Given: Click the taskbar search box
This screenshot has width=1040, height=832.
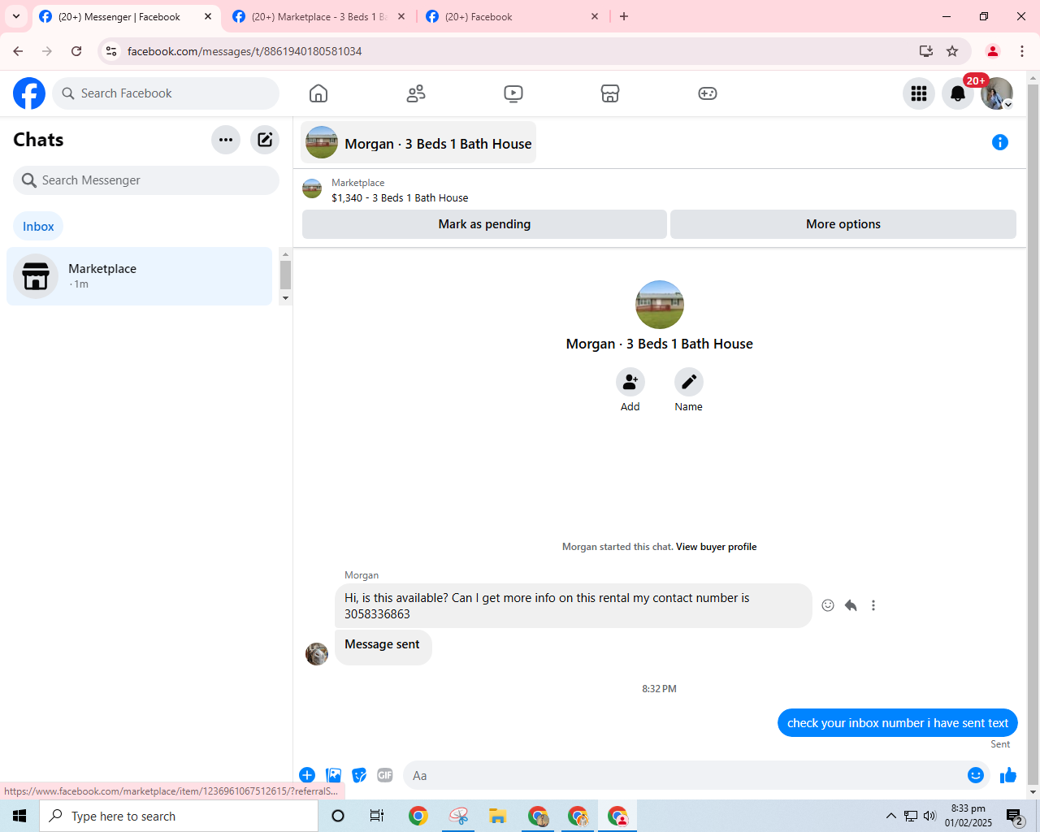Looking at the screenshot, I should pyautogui.click(x=179, y=816).
